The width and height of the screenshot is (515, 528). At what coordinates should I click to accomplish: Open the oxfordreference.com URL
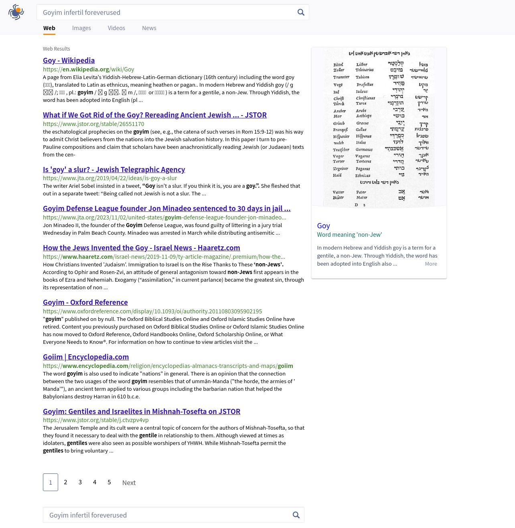coord(152,311)
